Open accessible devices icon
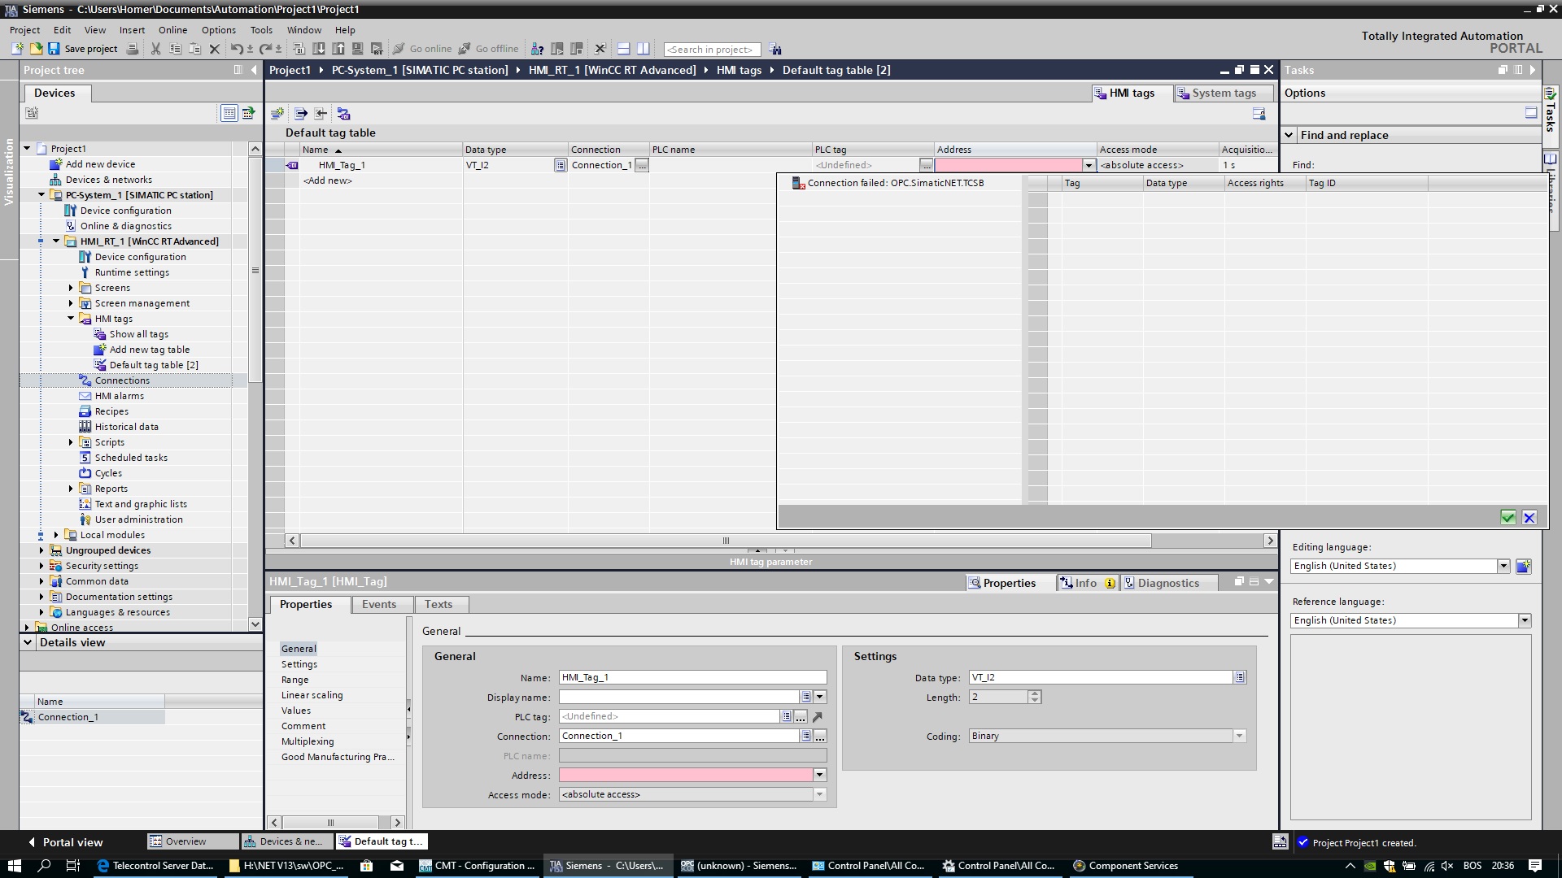This screenshot has width=1562, height=878. coord(537,49)
